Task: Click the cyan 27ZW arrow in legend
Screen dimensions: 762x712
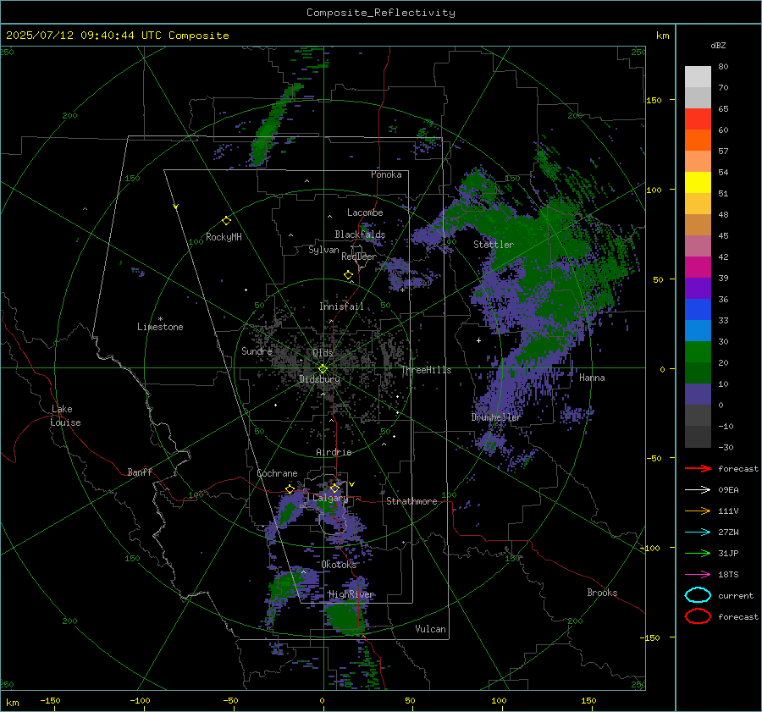Action: [x=698, y=533]
